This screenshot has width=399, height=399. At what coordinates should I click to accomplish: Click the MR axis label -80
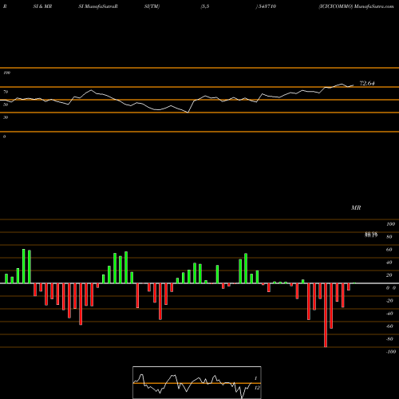coord(389,339)
